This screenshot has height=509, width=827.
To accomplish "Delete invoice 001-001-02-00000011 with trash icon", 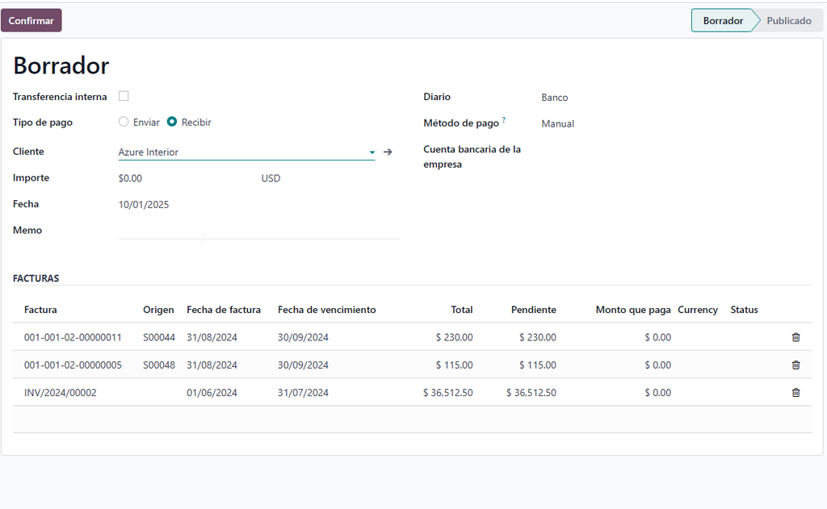I will click(x=796, y=337).
